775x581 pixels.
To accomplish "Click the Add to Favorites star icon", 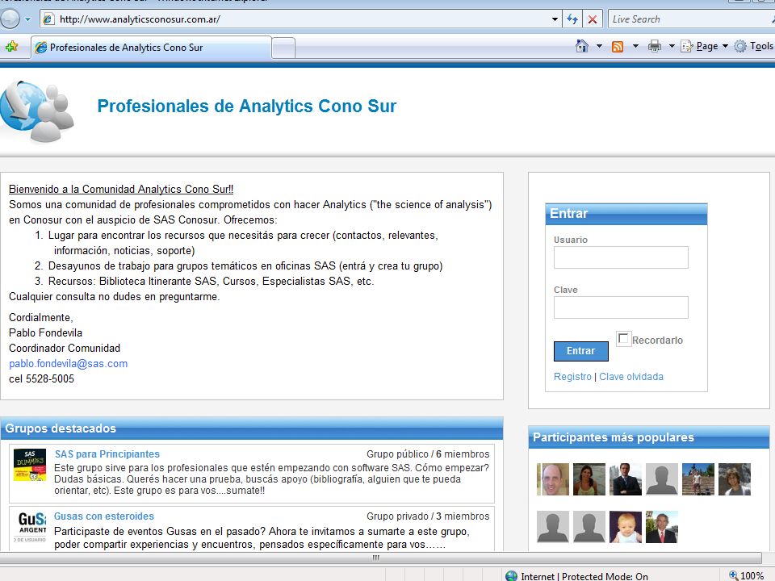I will click(12, 47).
